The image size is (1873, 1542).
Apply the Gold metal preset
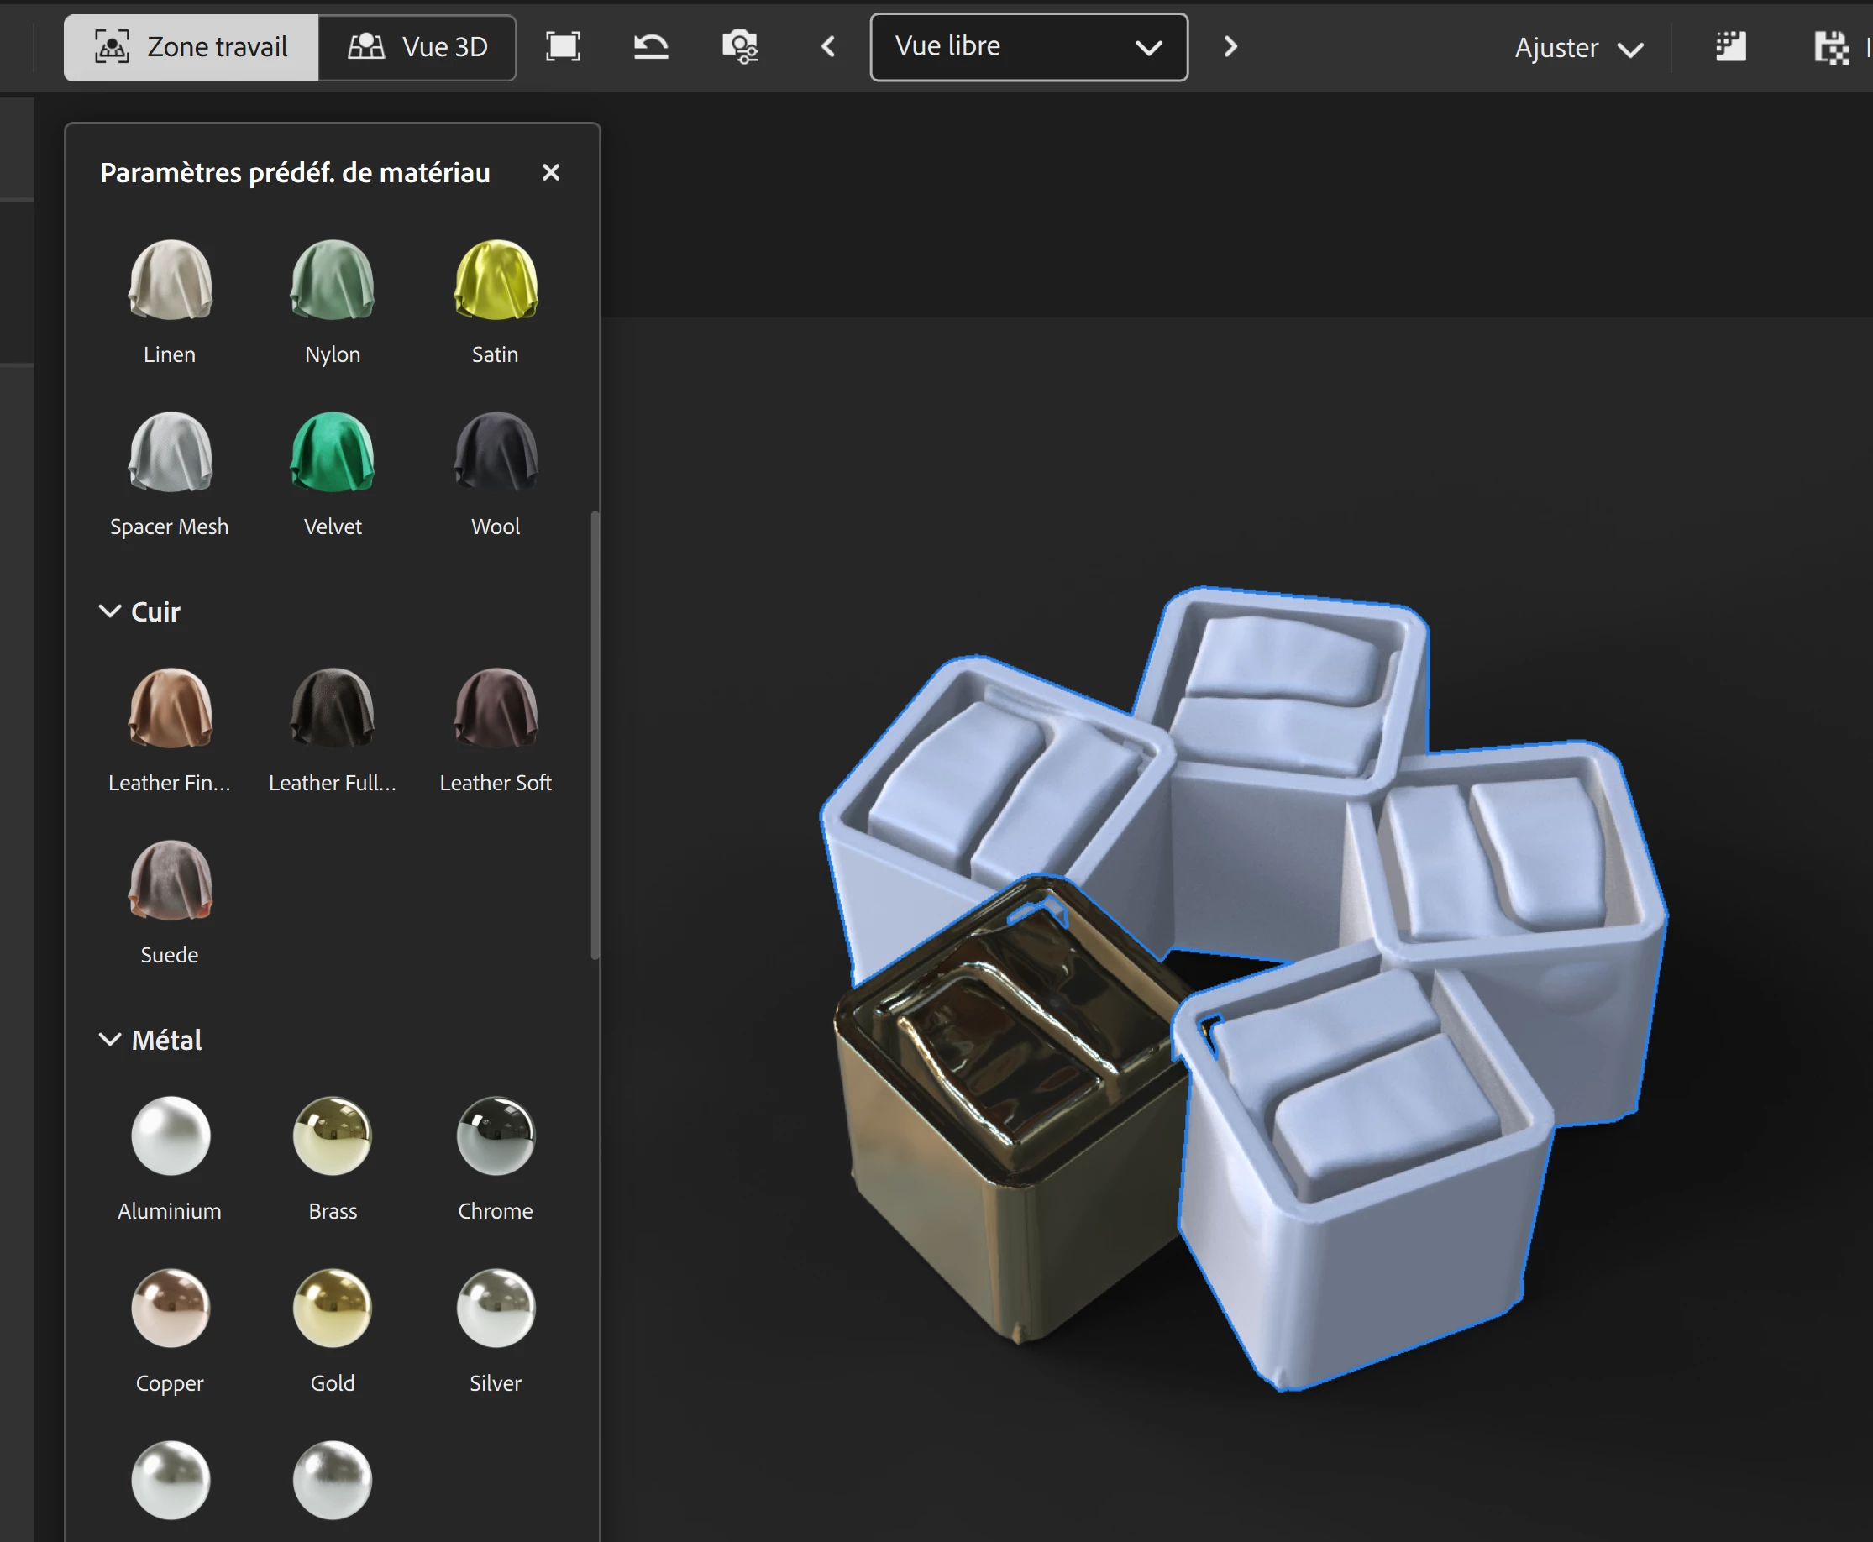pyautogui.click(x=332, y=1309)
